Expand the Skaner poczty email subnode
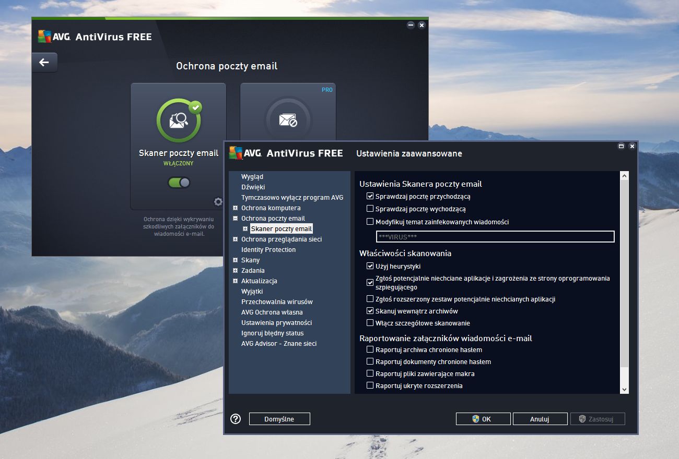Image resolution: width=679 pixels, height=459 pixels. pyautogui.click(x=245, y=229)
